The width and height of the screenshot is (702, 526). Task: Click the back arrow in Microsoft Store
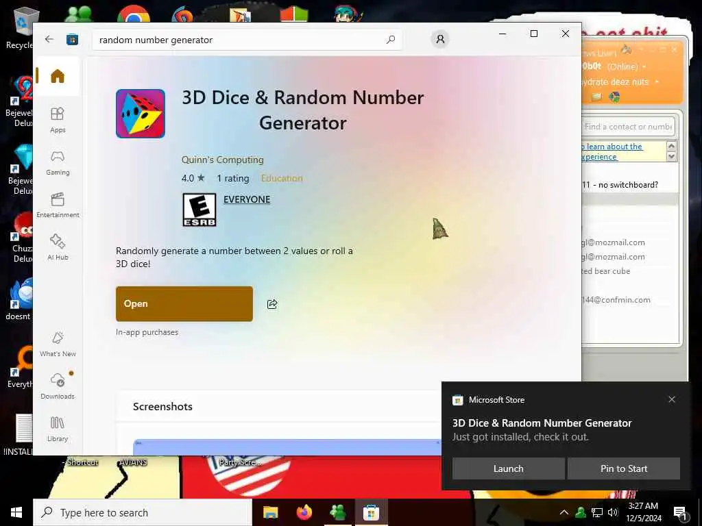(49, 39)
